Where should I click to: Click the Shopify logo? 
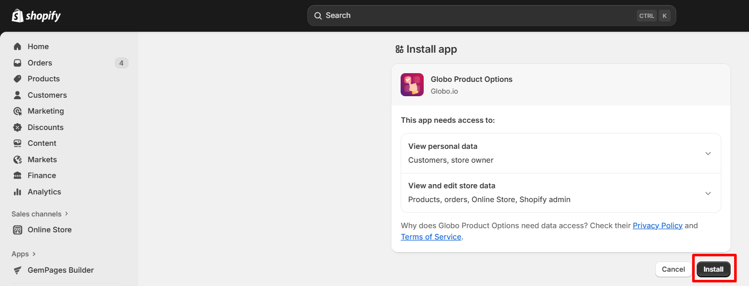tap(36, 16)
